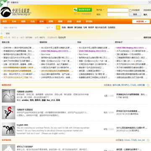Collapse the technical section moderated by Edwin

(148, 140)
